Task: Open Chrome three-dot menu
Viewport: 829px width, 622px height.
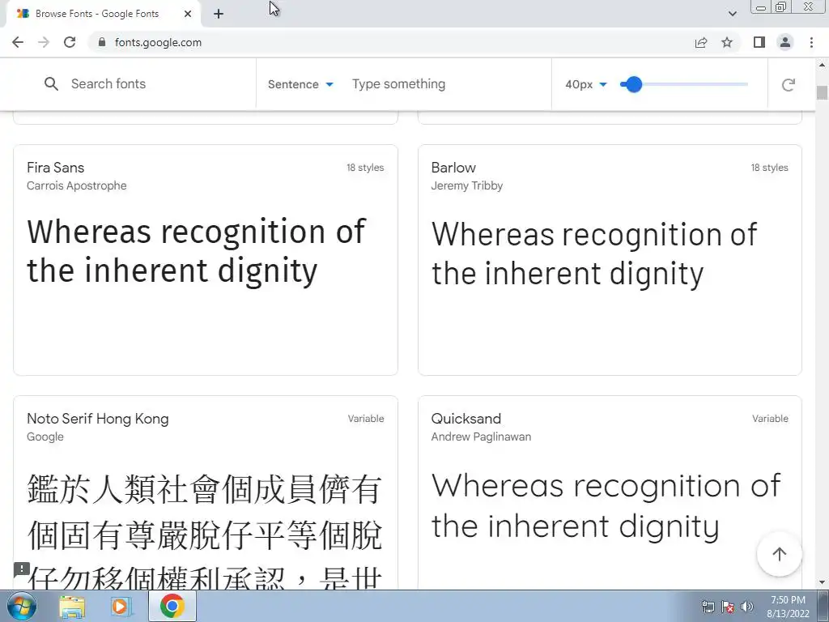Action: [811, 42]
